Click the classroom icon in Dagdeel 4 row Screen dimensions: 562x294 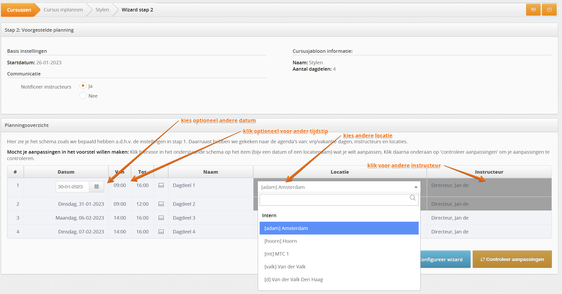(x=161, y=232)
